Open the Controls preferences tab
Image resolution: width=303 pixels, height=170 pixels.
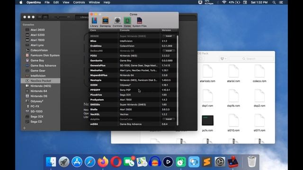117,22
